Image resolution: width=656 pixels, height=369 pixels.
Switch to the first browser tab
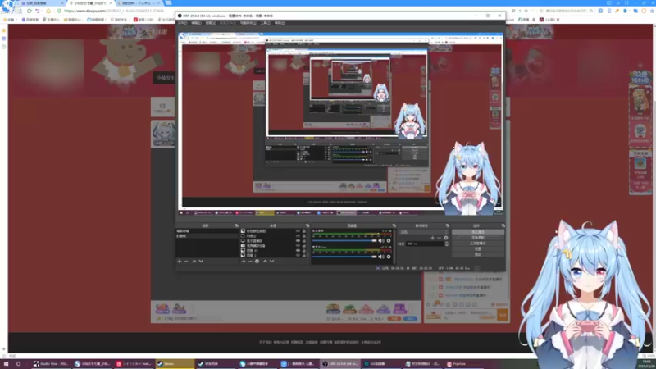coord(42,3)
